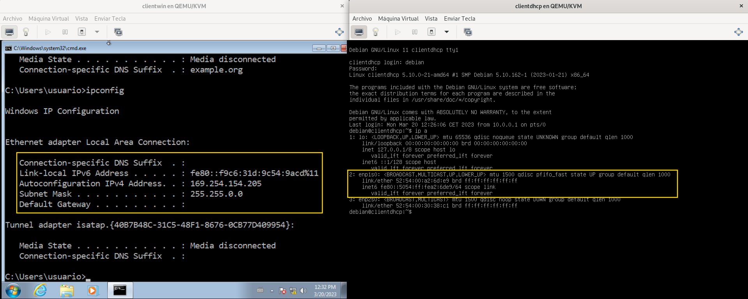Image resolution: width=748 pixels, height=299 pixels.
Task: Click the Windows Start button
Action: 13,290
